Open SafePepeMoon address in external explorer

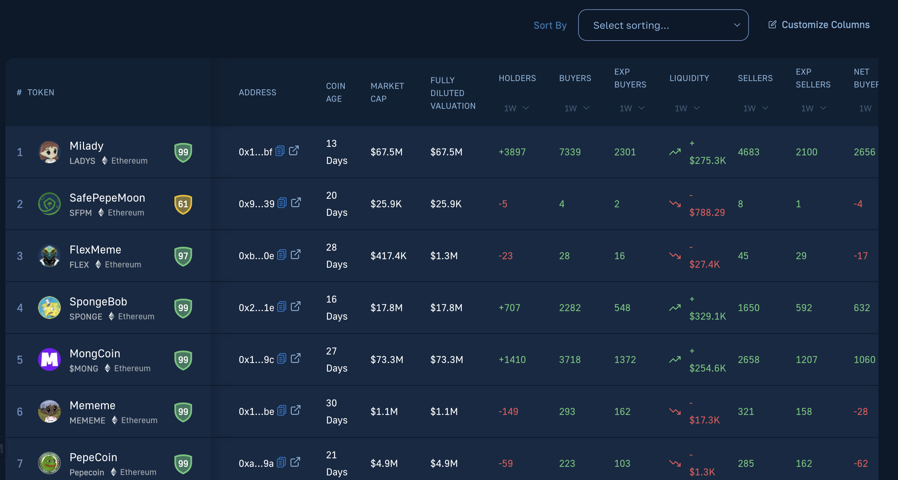[297, 203]
